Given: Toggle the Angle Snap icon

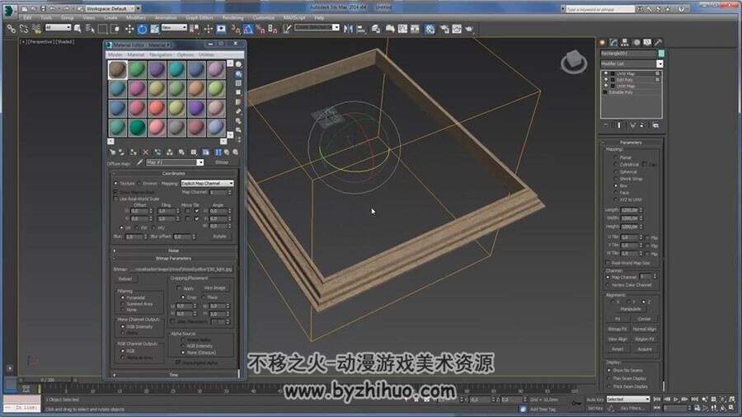Looking at the screenshot, I should click(248, 29).
